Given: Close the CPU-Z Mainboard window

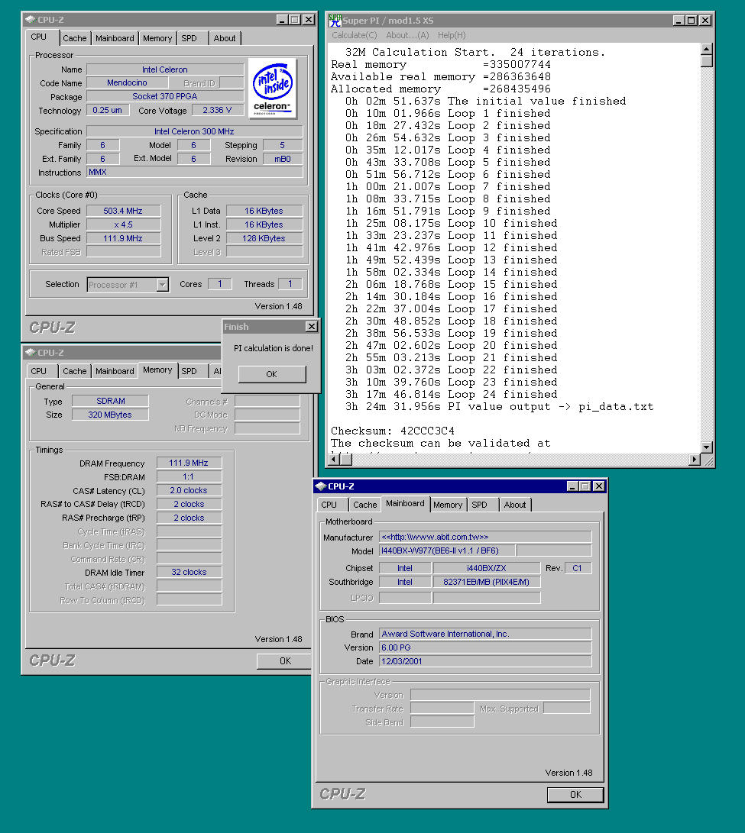Looking at the screenshot, I should [599, 486].
